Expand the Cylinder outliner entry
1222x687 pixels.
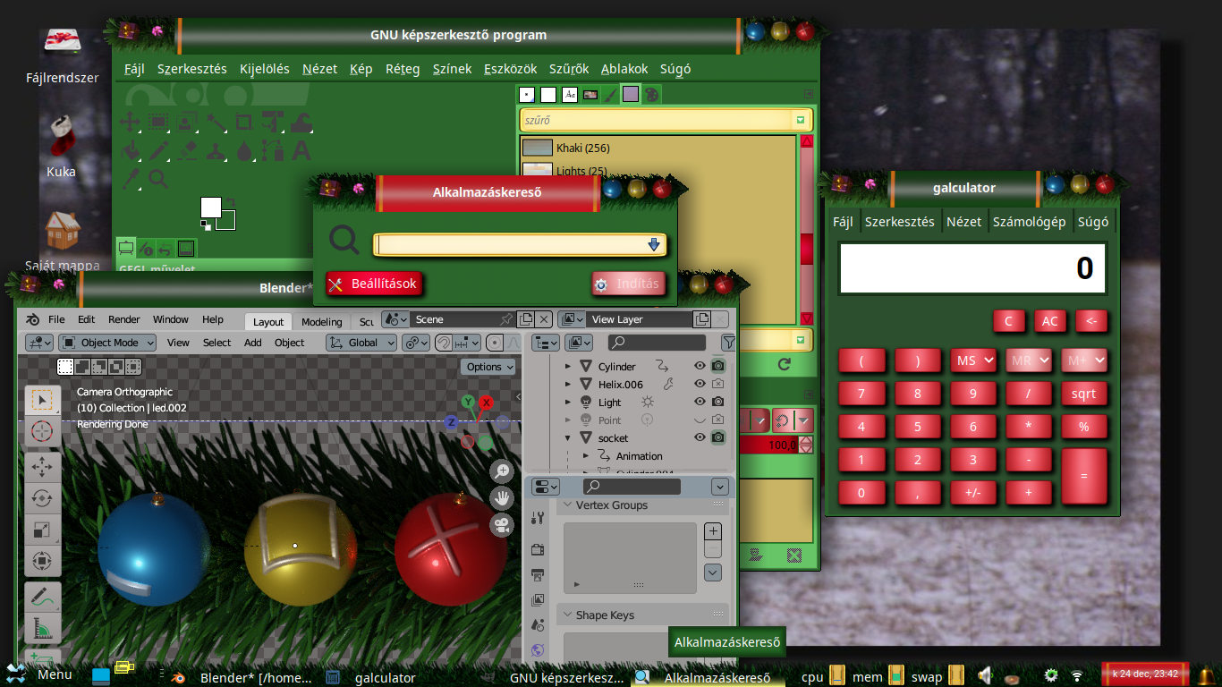coord(568,366)
